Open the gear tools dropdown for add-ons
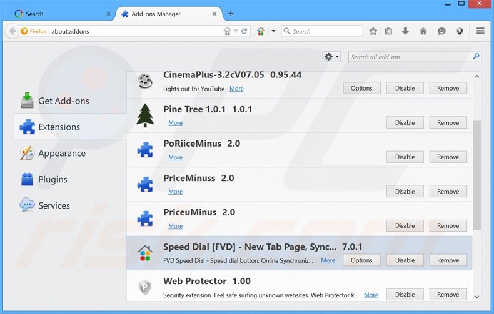Viewport: 494px width, 314px height. pyautogui.click(x=331, y=57)
